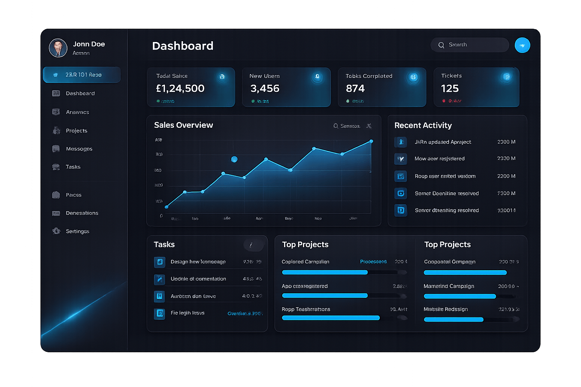The height and width of the screenshot is (387, 581).
Task: Click the icon beside Server Downtime resolved
Action: pyautogui.click(x=401, y=193)
